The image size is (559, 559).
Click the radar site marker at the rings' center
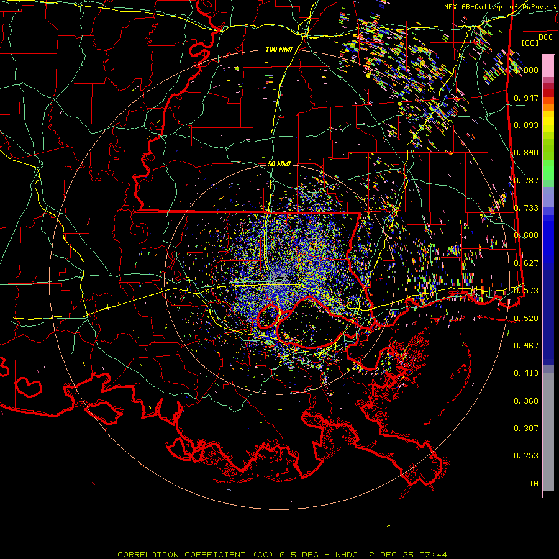point(280,278)
